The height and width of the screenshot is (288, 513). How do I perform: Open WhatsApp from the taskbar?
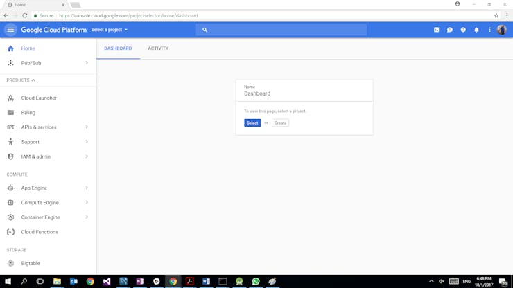point(256,281)
